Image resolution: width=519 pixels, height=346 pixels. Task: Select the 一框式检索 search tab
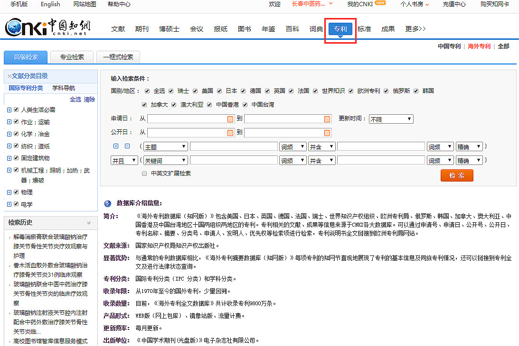tap(118, 57)
